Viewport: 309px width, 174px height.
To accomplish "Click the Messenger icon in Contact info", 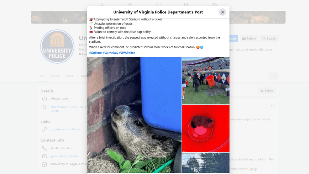I will pos(45,164).
